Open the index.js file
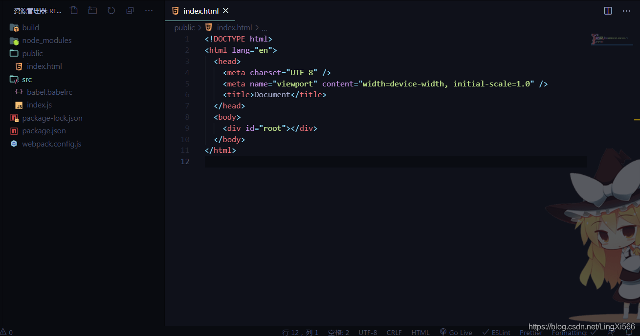 [39, 105]
